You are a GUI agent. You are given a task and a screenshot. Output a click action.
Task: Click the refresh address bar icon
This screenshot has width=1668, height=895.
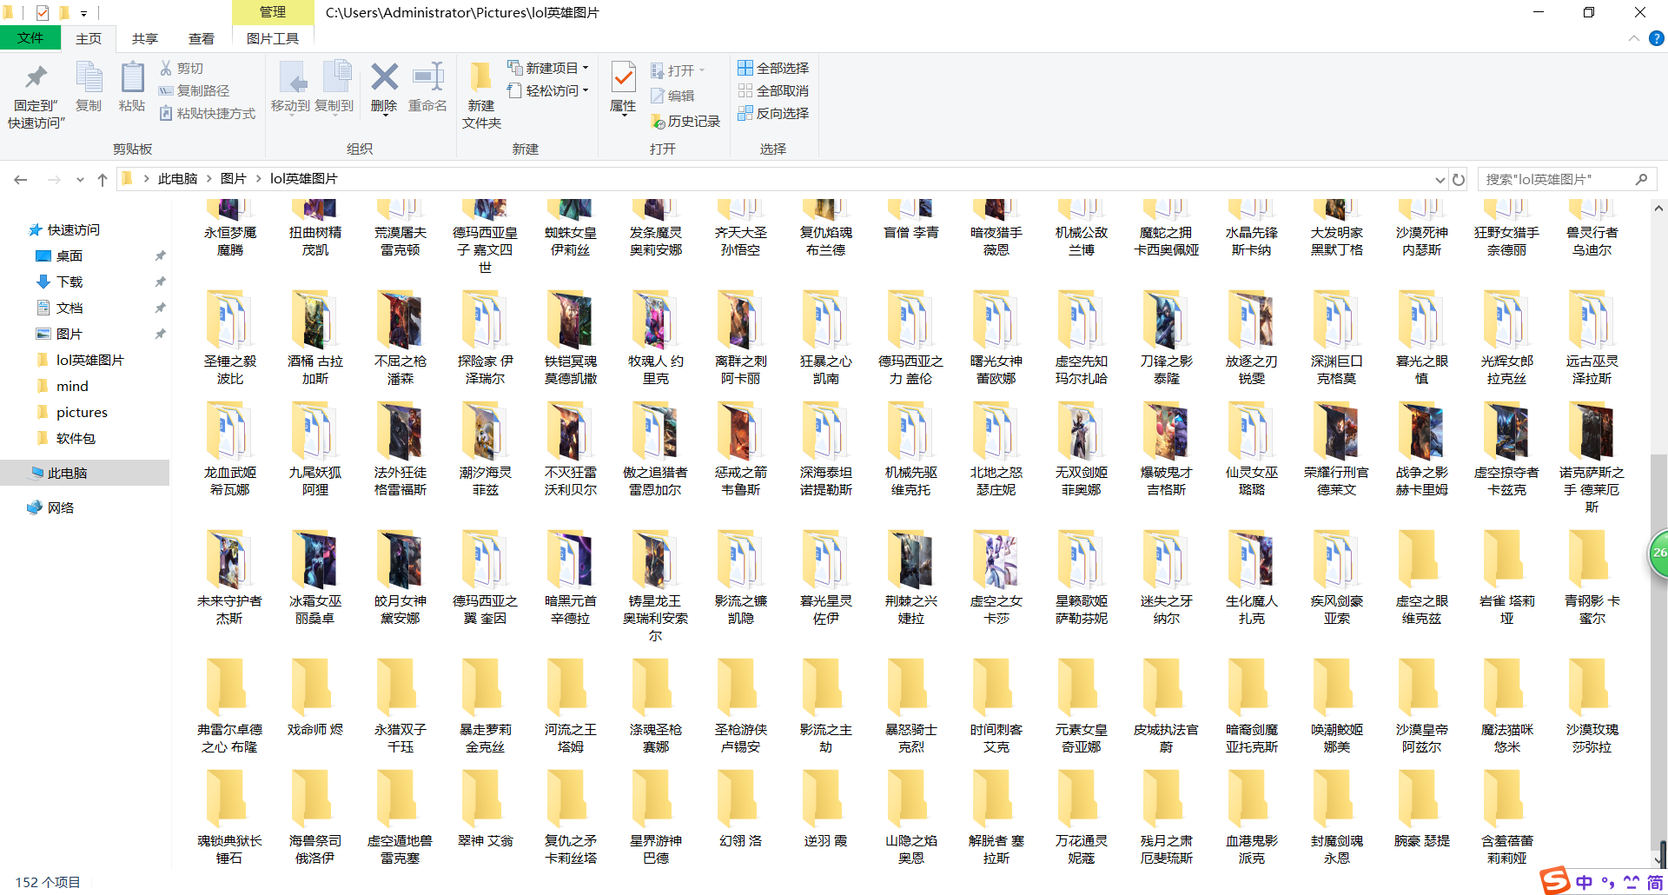pyautogui.click(x=1459, y=179)
